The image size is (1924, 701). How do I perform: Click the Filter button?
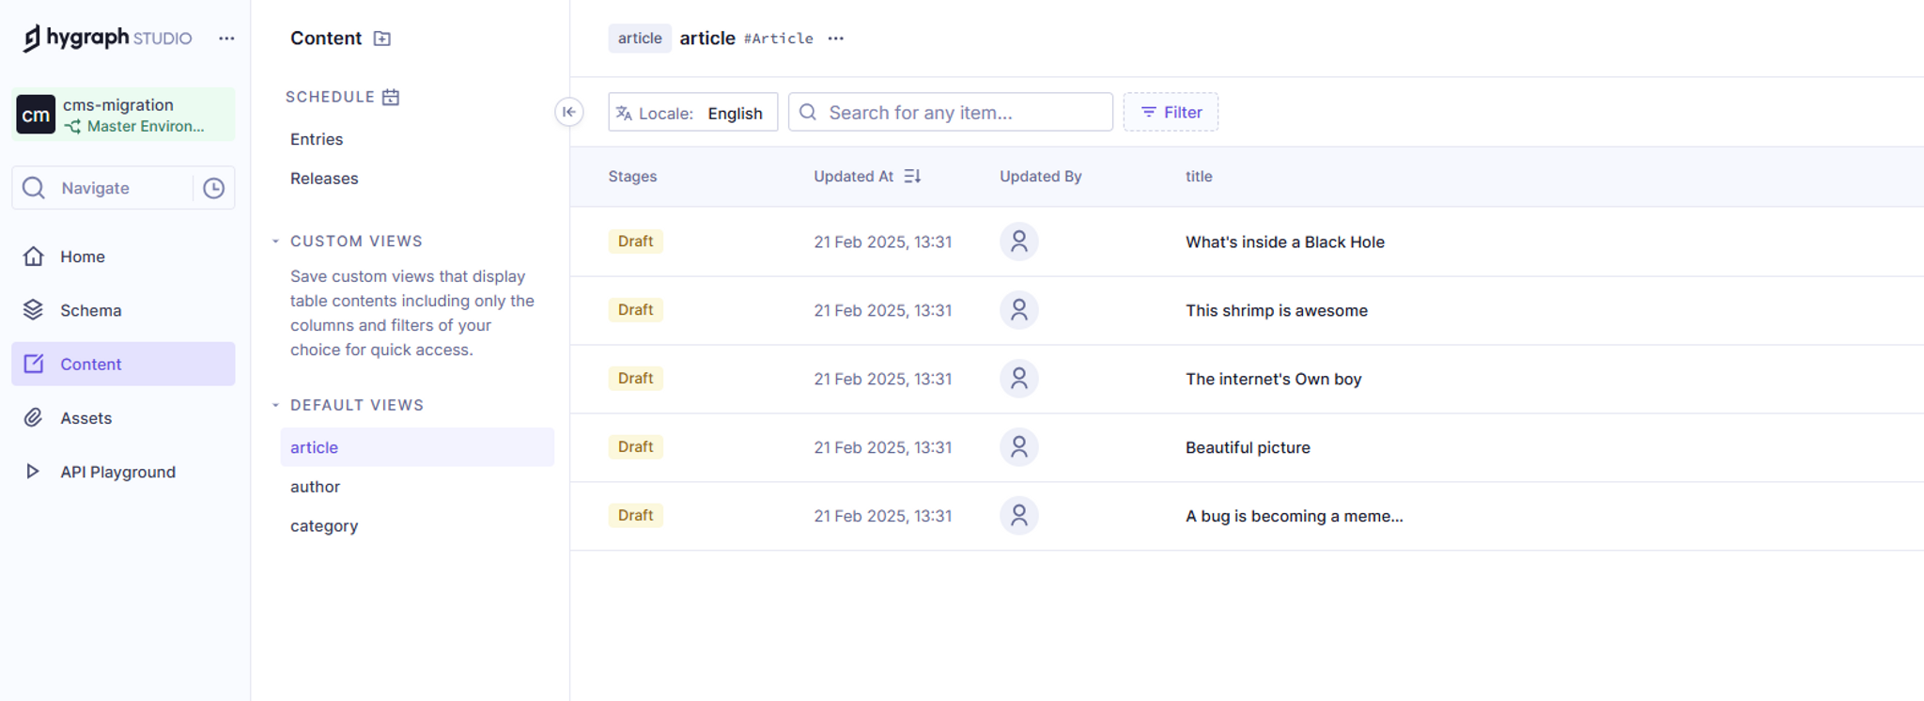[1171, 112]
